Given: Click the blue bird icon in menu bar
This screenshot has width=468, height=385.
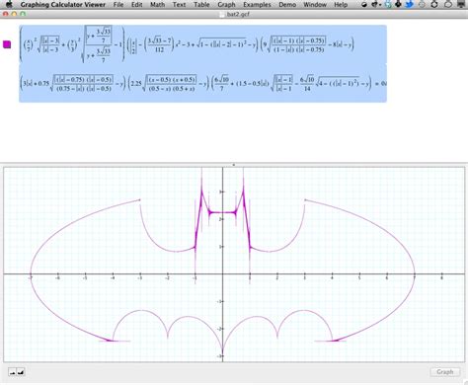Looking at the screenshot, I should (x=410, y=4).
